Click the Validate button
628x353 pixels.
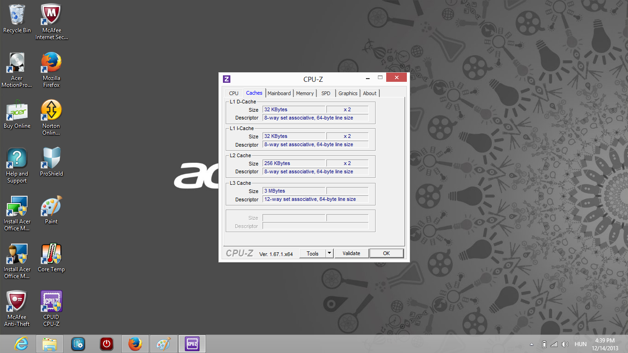click(351, 253)
